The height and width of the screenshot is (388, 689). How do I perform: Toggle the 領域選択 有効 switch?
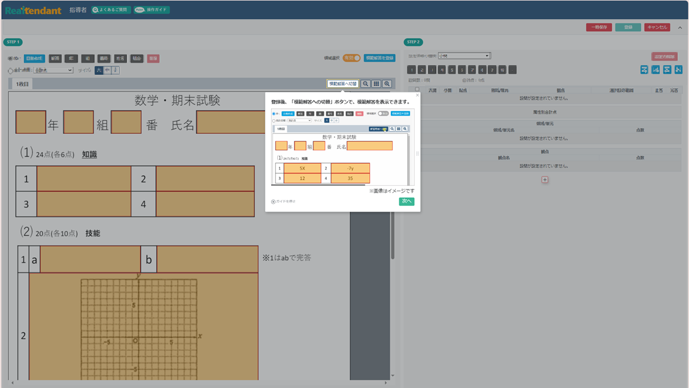[x=352, y=58]
